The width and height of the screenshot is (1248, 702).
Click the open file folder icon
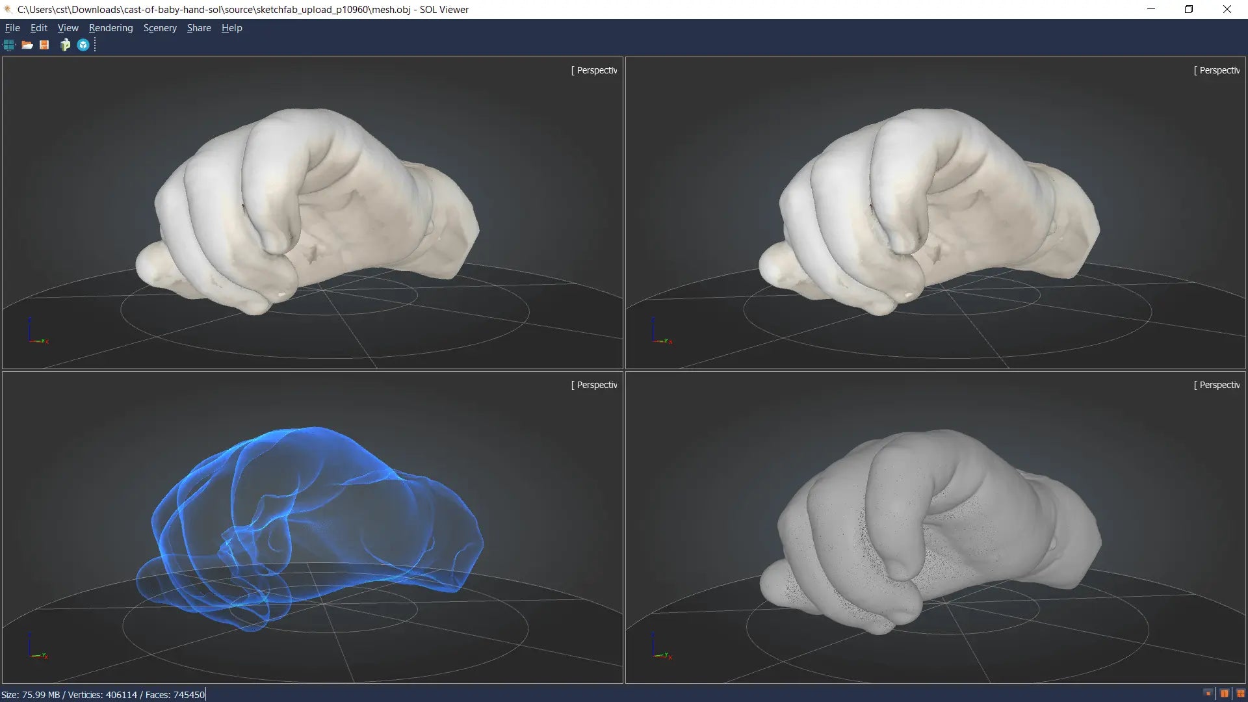pyautogui.click(x=27, y=45)
